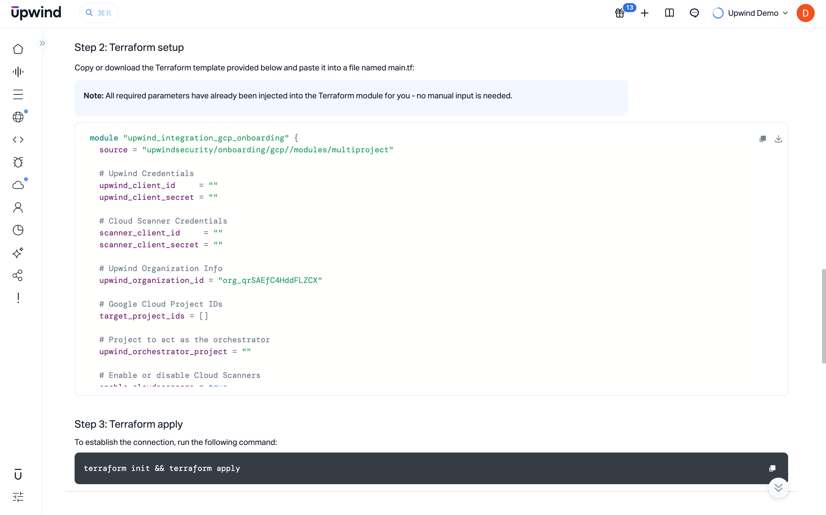The width and height of the screenshot is (826, 515).
Task: Go to Home in the sidebar
Action: pos(18,49)
